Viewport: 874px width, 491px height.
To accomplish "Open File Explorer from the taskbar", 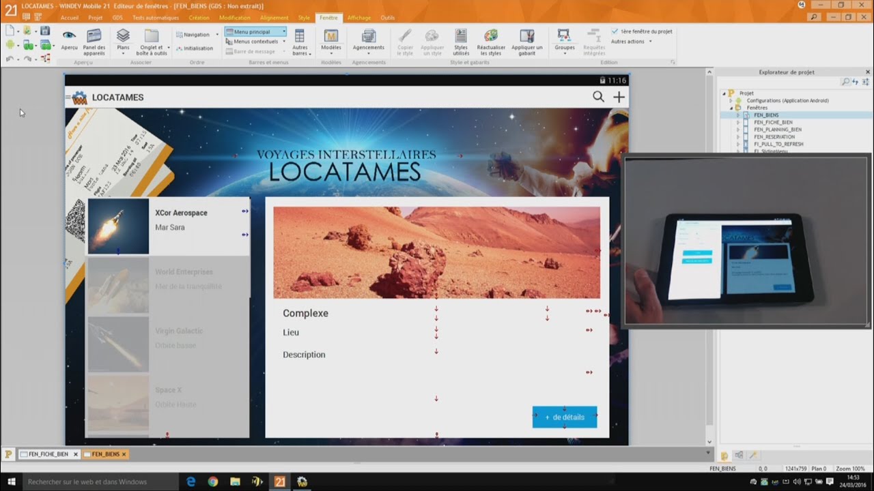I will [235, 481].
